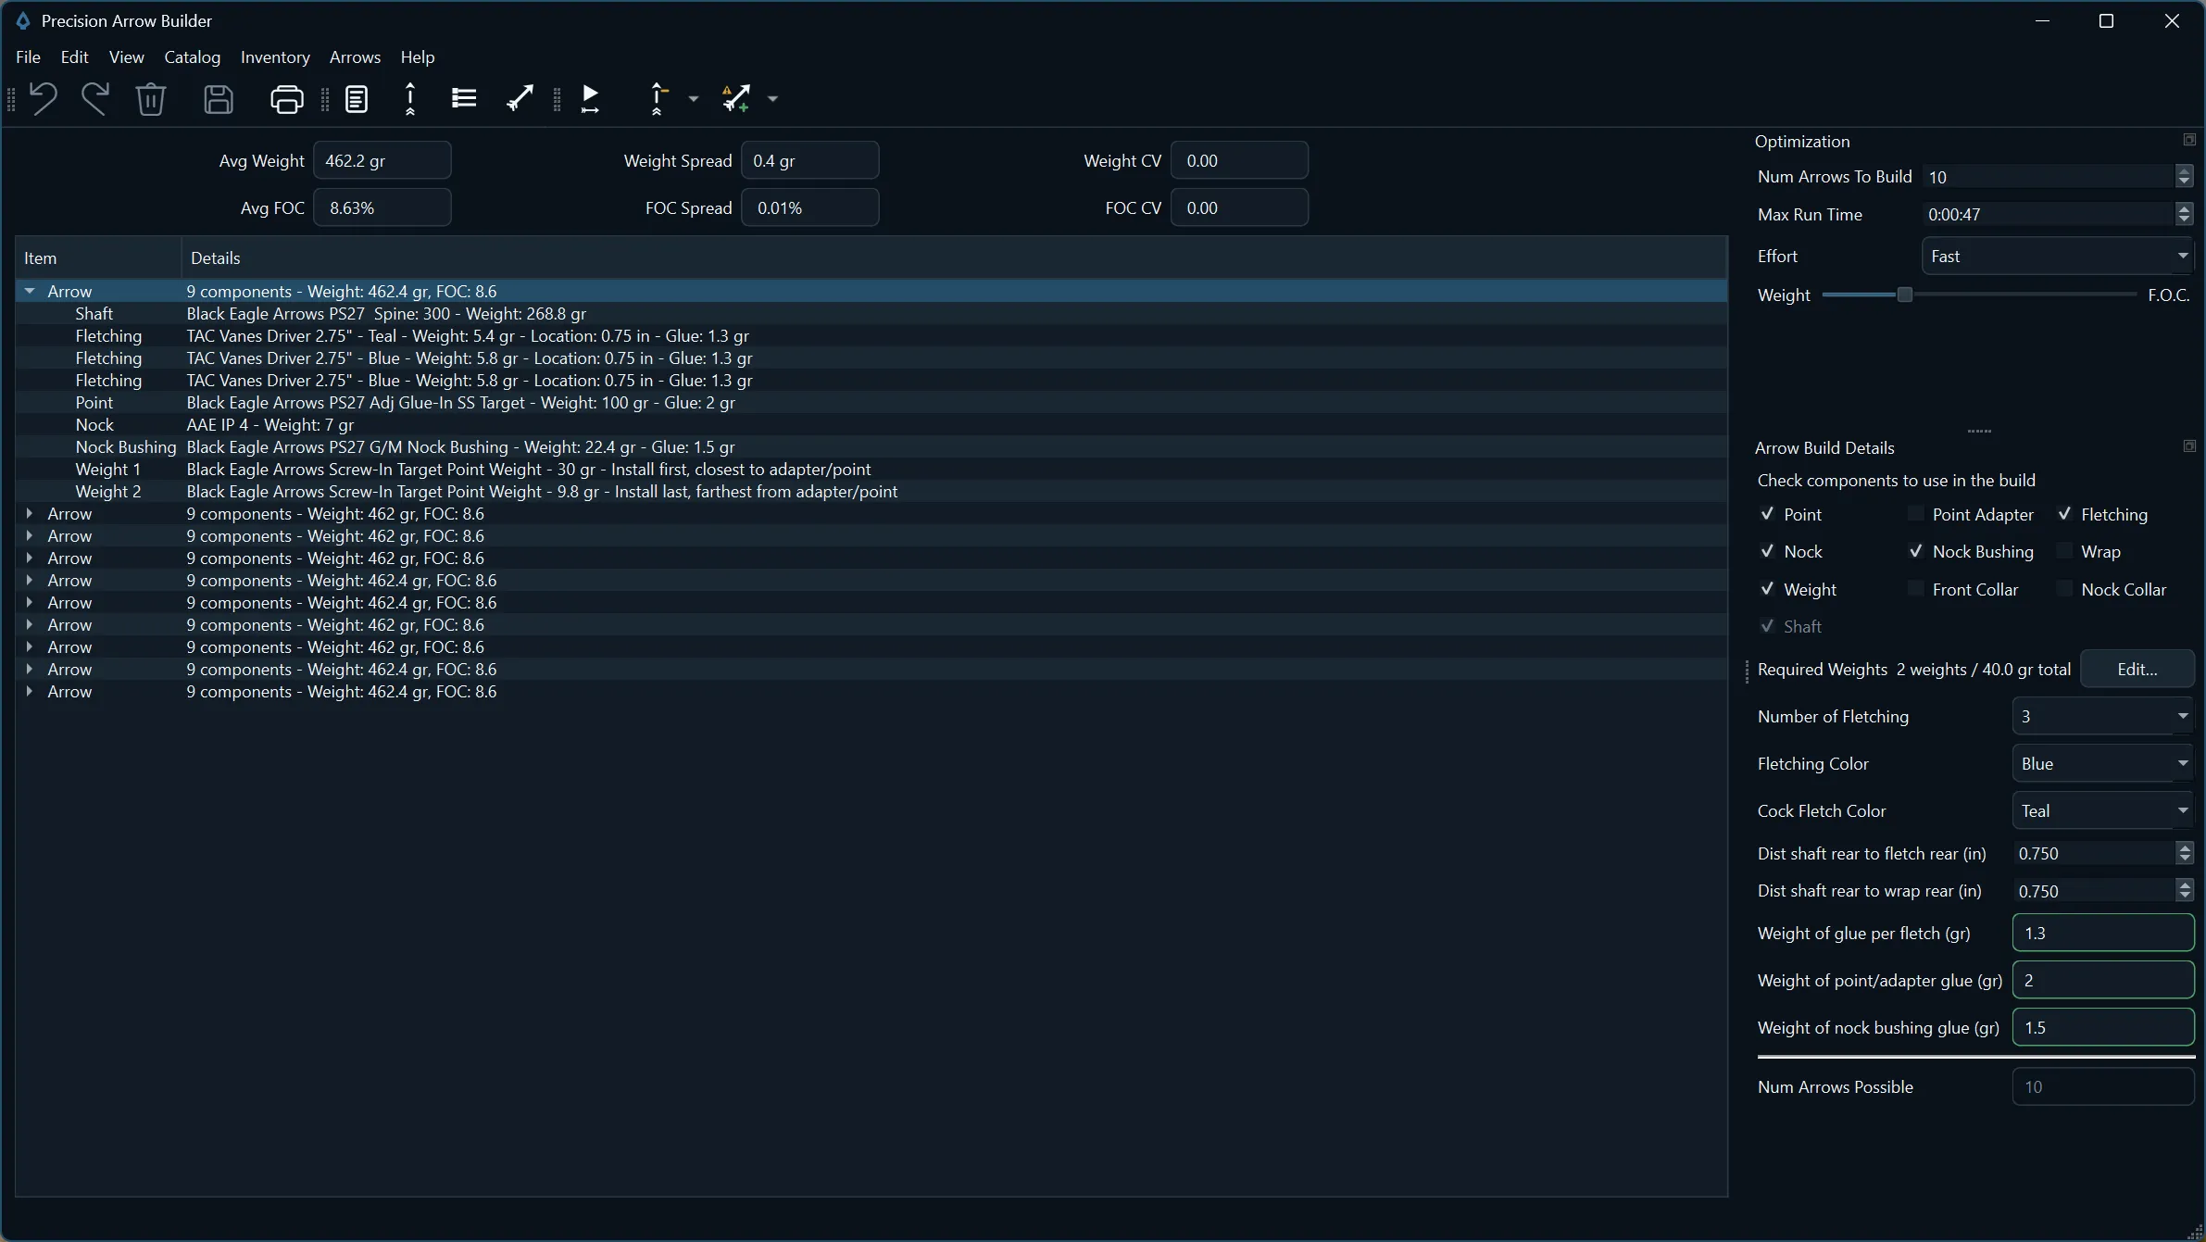Open the Catalog menu
The width and height of the screenshot is (2206, 1242).
193,56
